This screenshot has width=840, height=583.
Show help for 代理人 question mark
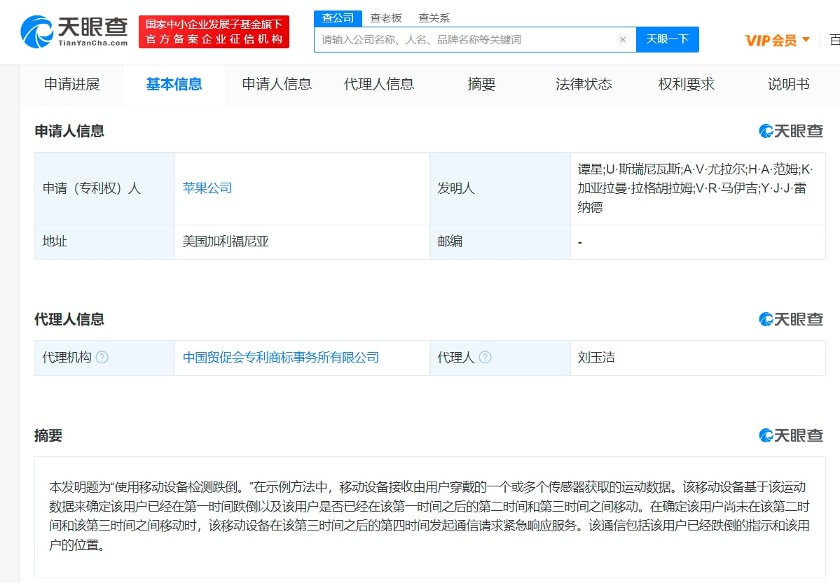pyautogui.click(x=485, y=357)
